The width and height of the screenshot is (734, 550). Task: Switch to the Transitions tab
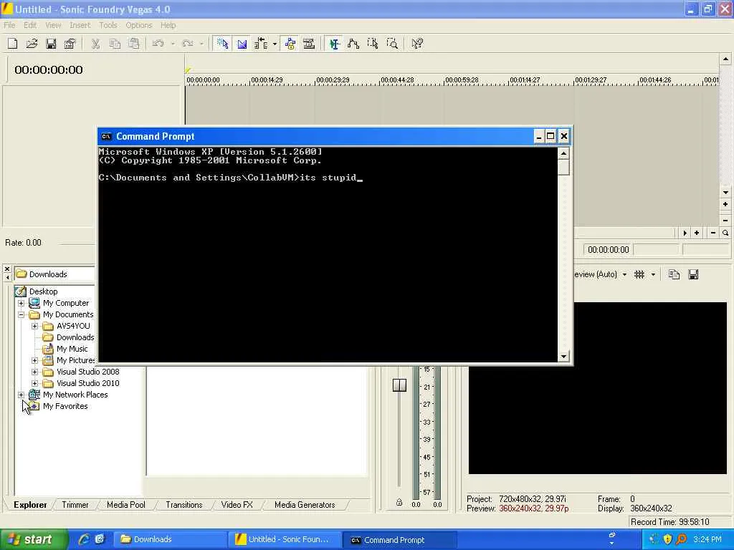[184, 505]
